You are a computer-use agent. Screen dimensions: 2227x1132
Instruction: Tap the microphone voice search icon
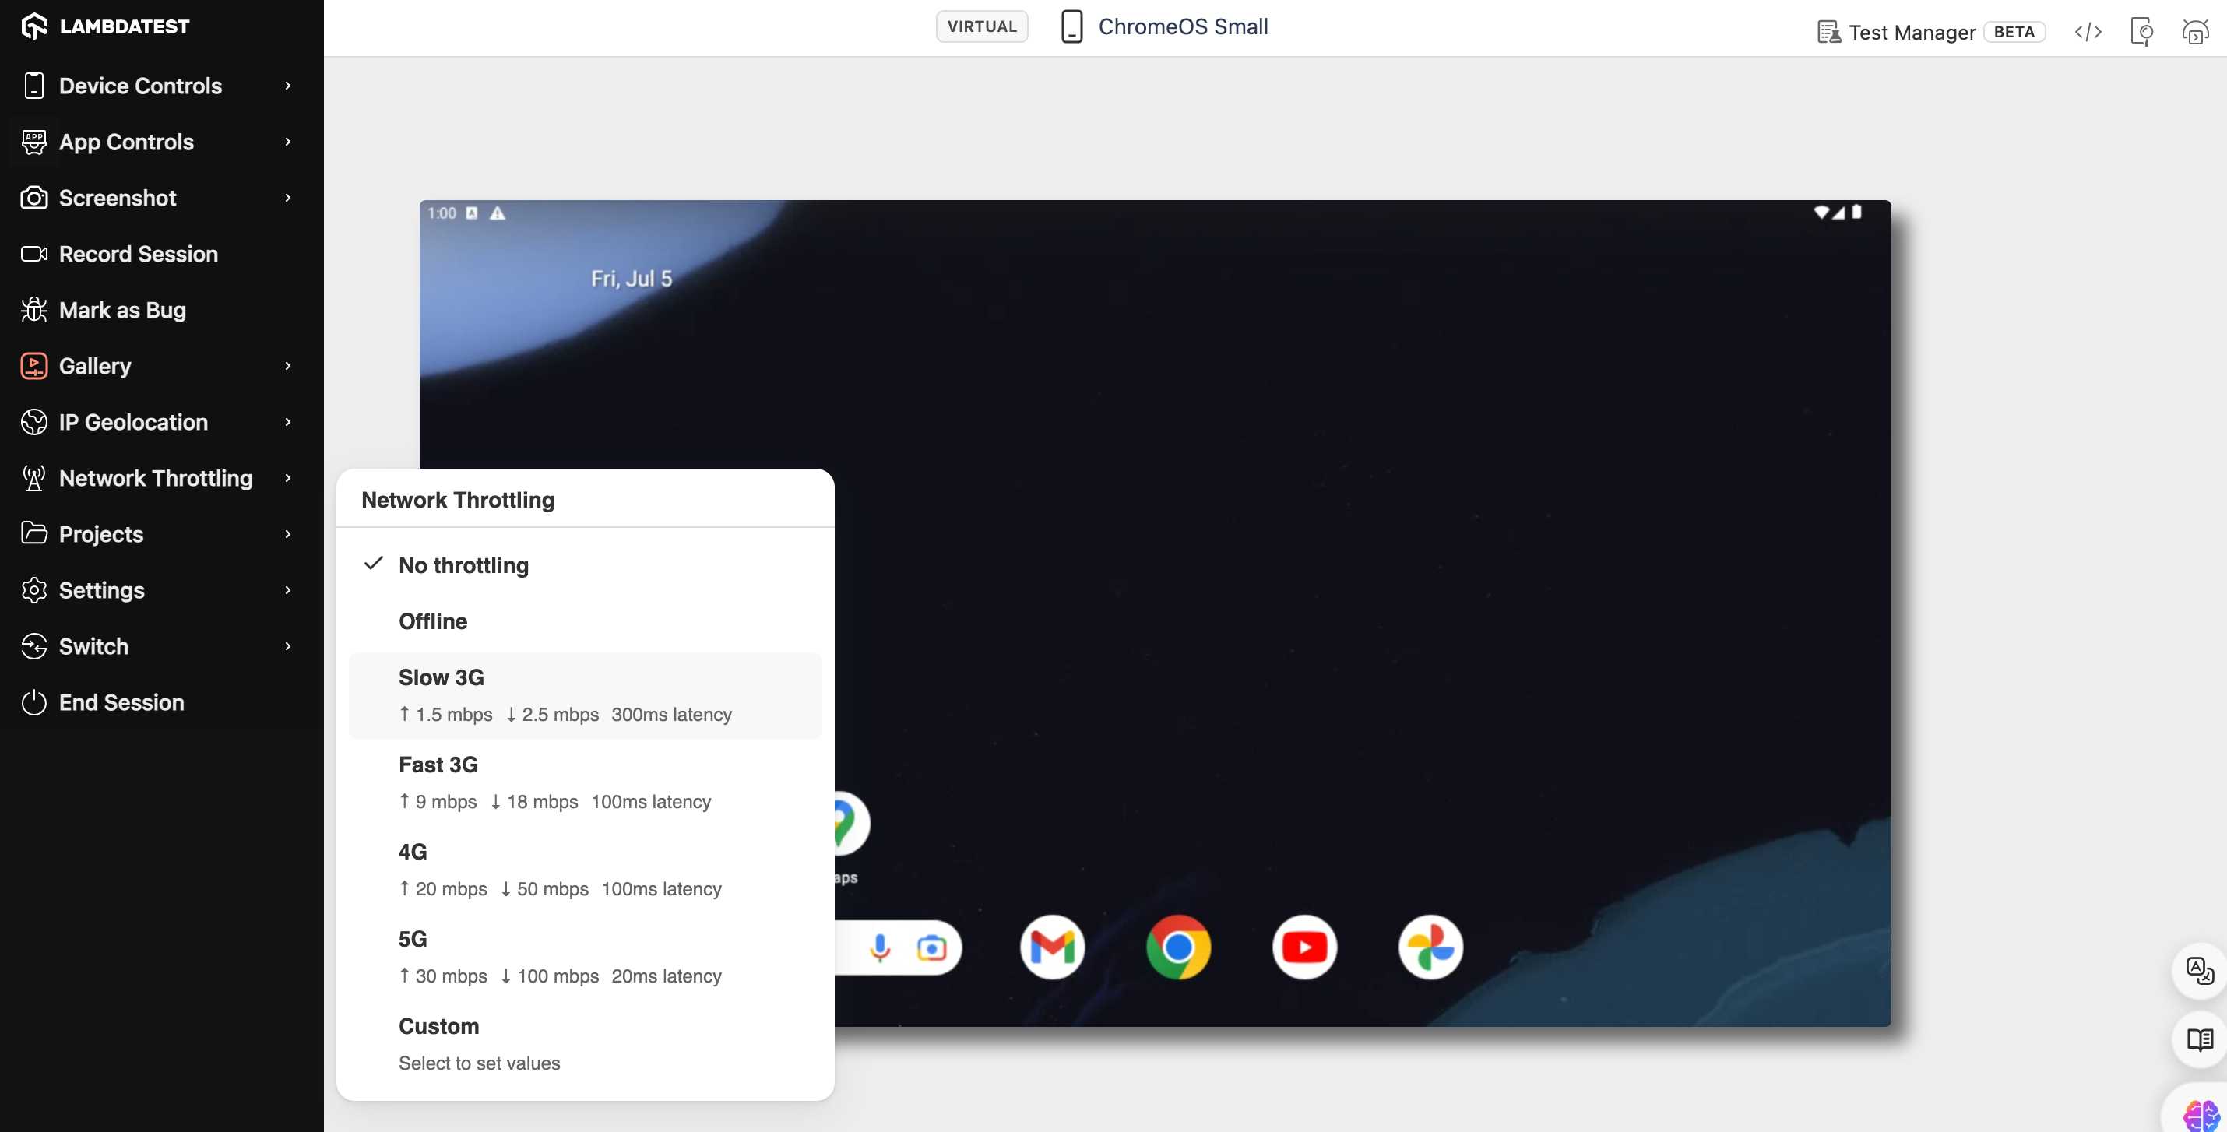pyautogui.click(x=880, y=948)
